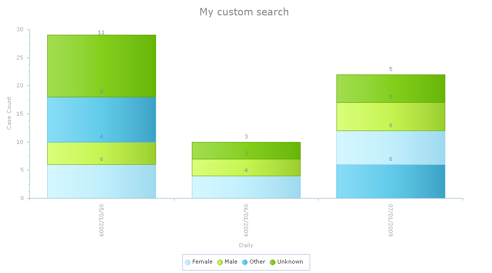Click the Unknown legend color icon
The width and height of the screenshot is (492, 273).
[x=272, y=262]
